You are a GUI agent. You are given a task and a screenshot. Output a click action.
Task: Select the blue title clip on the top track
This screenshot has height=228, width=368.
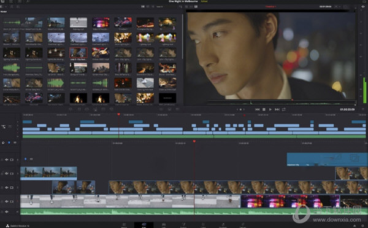click(x=328, y=160)
